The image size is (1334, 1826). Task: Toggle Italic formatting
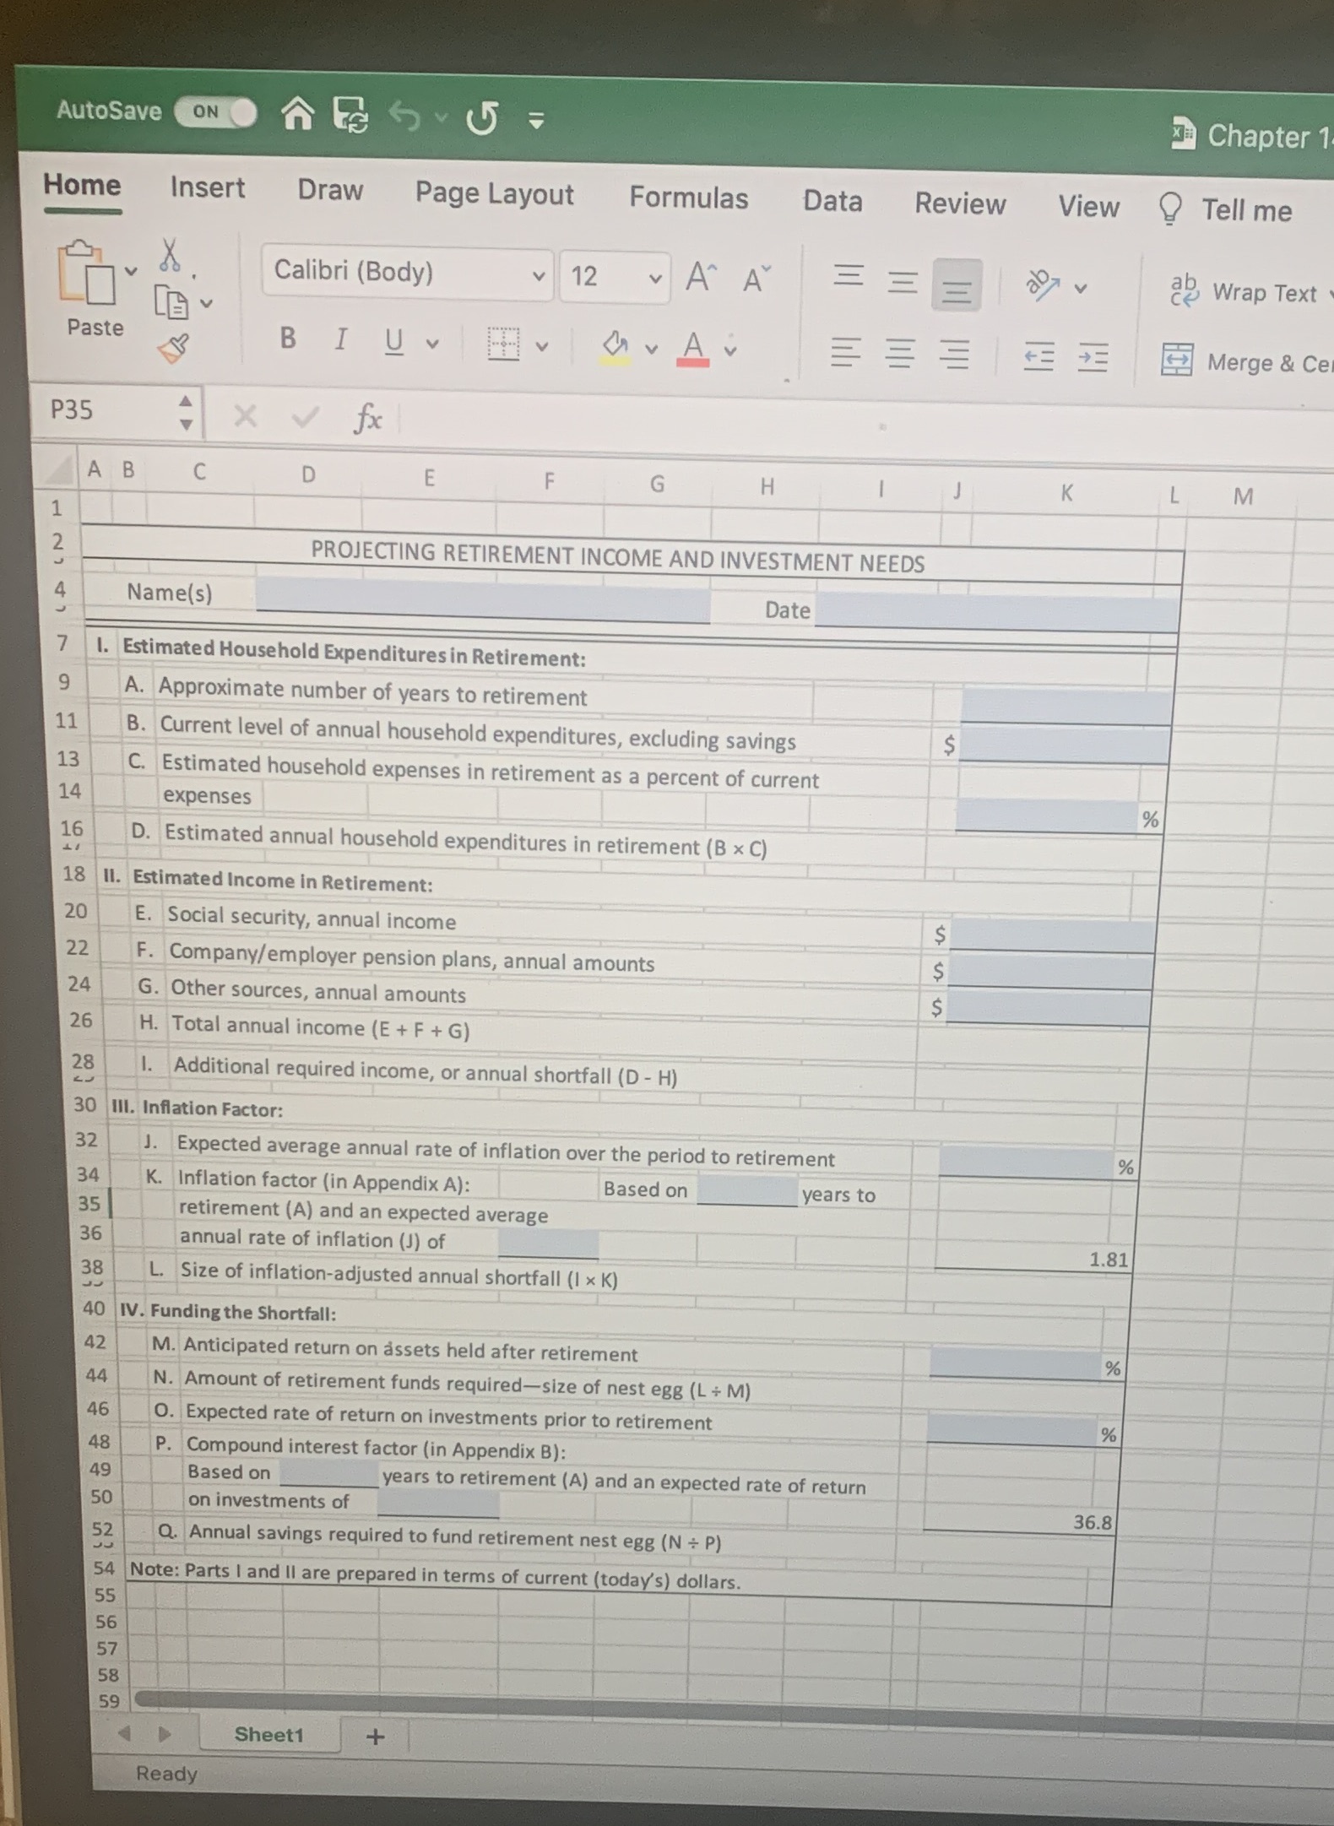(x=340, y=340)
